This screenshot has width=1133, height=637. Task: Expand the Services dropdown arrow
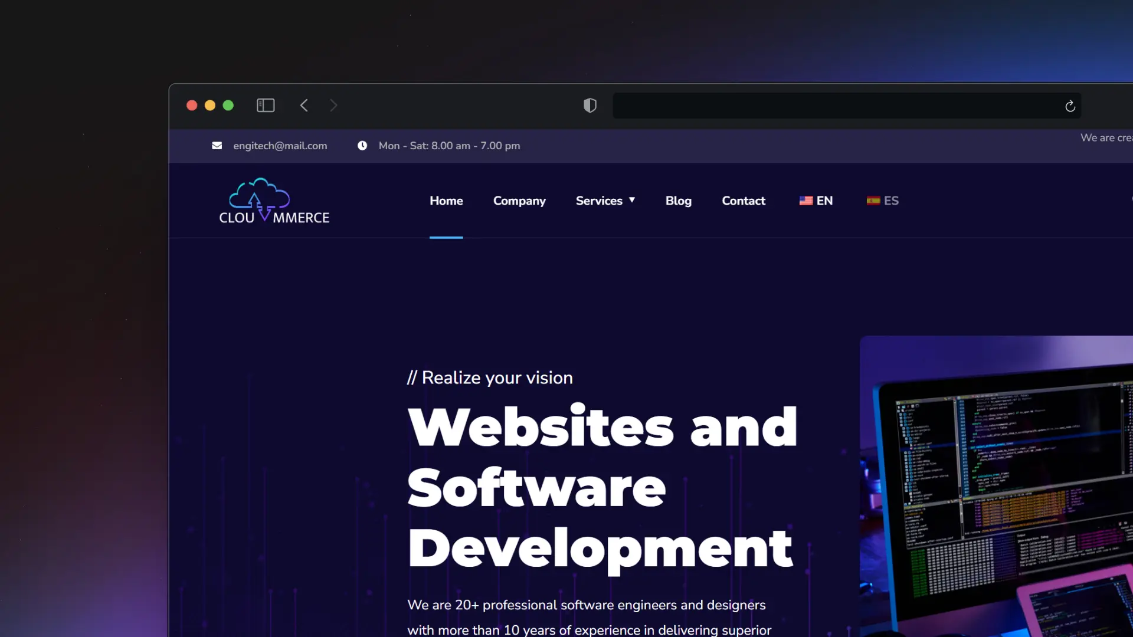(x=632, y=200)
